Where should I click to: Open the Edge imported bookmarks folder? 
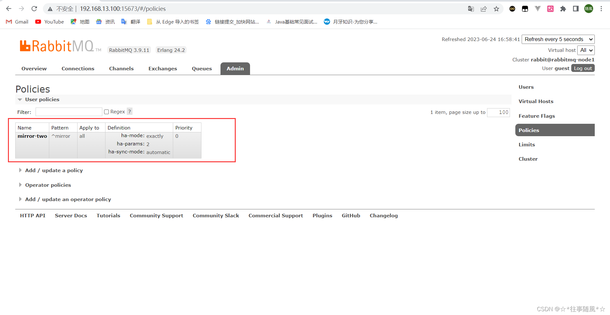tap(173, 22)
